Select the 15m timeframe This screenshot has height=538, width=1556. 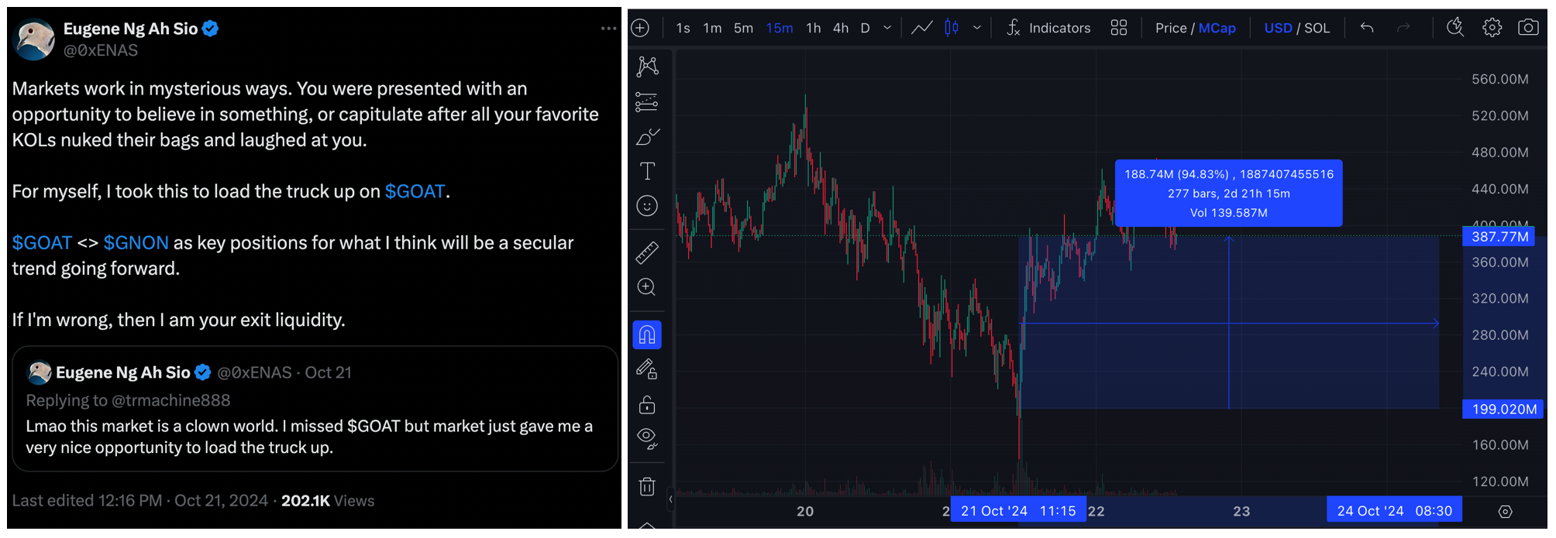[x=779, y=28]
